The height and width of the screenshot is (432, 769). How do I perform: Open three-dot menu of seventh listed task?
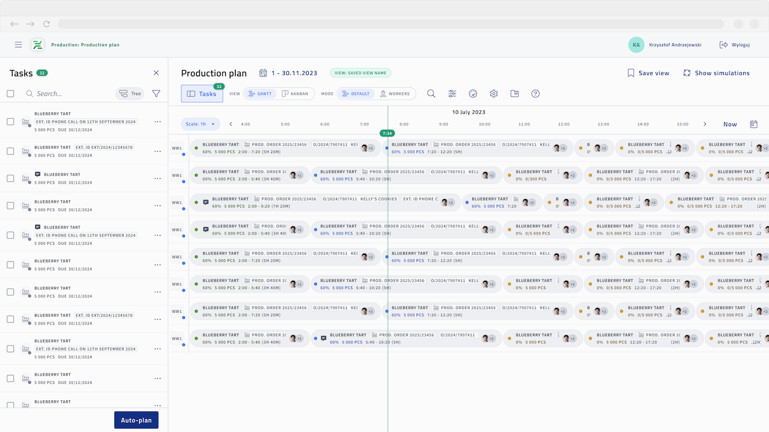157,292
